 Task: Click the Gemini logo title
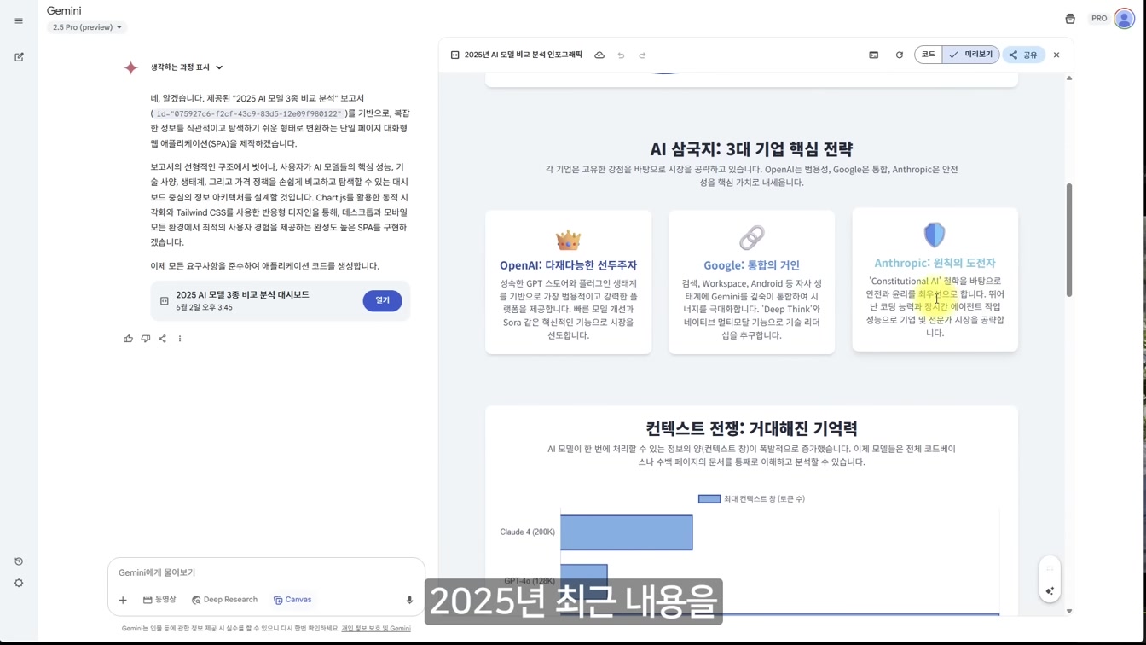point(64,11)
